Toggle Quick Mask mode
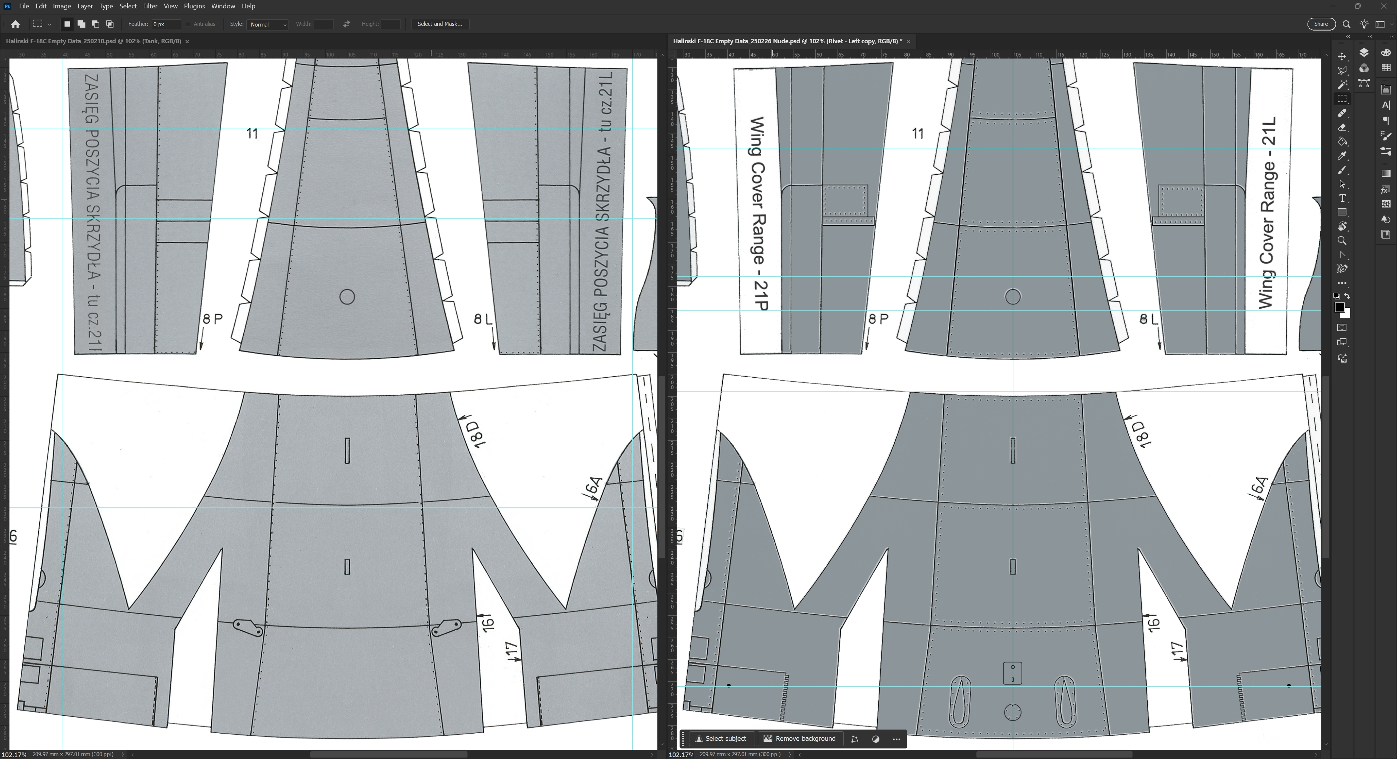The width and height of the screenshot is (1397, 759). 1342,327
